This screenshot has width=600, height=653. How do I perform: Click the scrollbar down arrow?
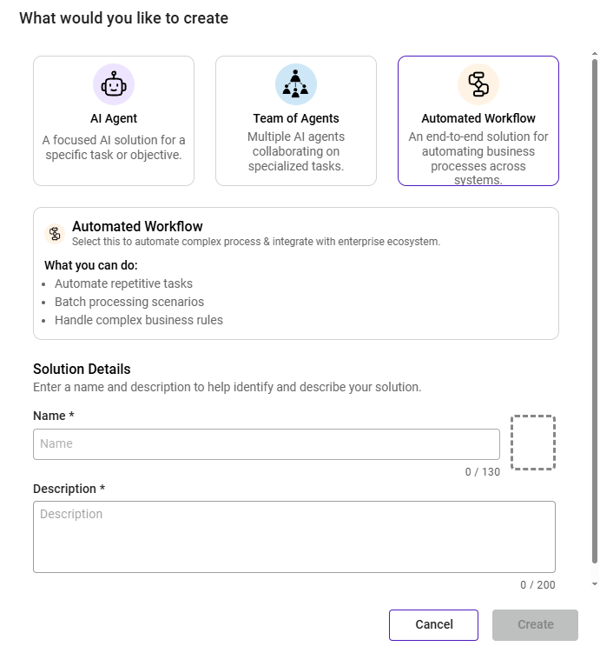(x=594, y=583)
